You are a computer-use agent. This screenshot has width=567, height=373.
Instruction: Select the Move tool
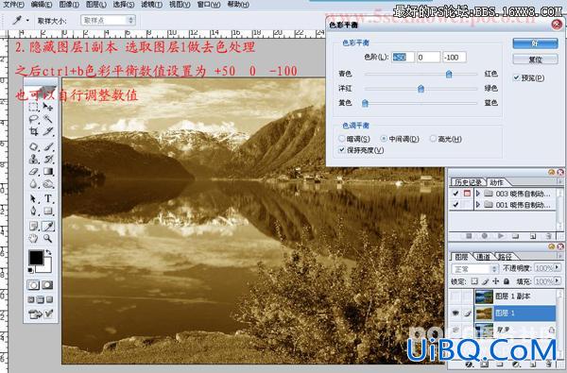[x=47, y=107]
